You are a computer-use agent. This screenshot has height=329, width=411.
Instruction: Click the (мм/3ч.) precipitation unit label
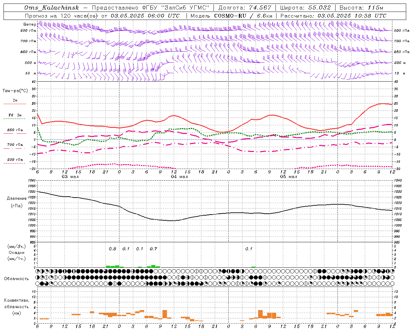click(17, 246)
